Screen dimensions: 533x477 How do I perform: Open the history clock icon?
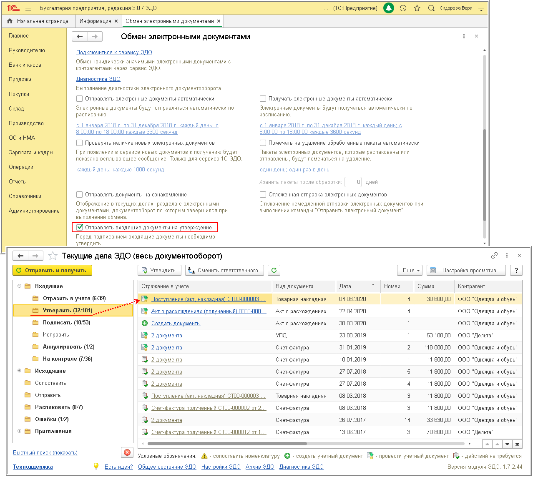pos(403,8)
